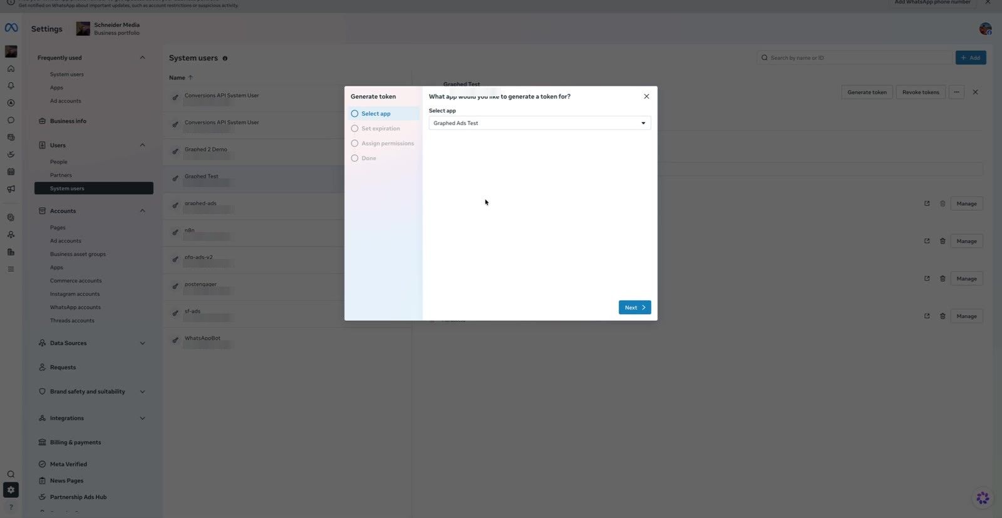Screen dimensions: 1002x518
Task: Select the sf-ads user row
Action: [287, 314]
